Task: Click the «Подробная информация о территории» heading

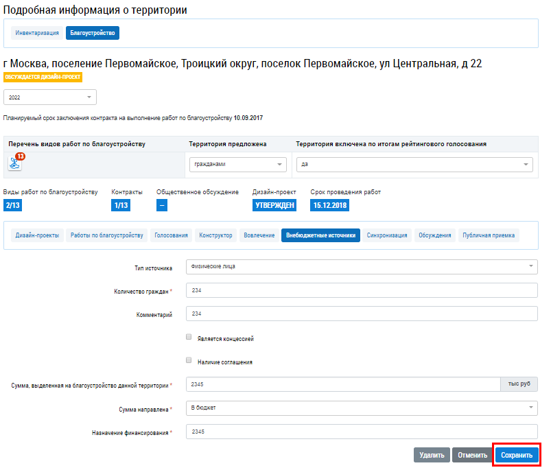Action: point(95,10)
